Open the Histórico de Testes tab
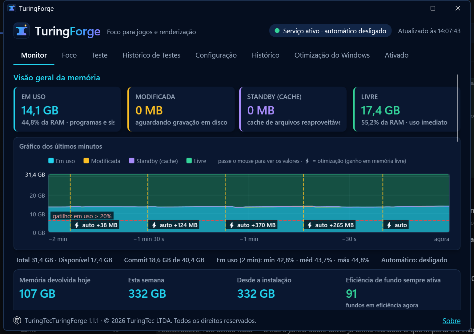The width and height of the screenshot is (474, 334). (x=151, y=55)
